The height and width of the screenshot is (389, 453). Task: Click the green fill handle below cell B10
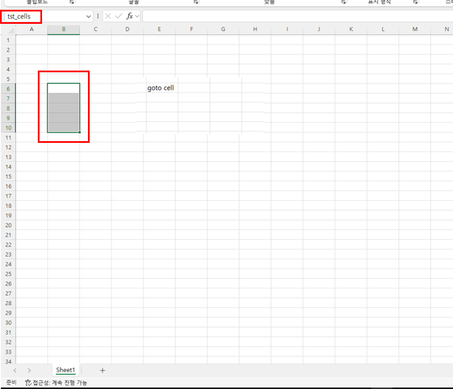click(x=79, y=132)
